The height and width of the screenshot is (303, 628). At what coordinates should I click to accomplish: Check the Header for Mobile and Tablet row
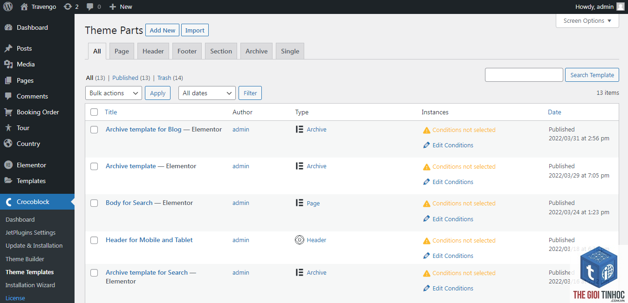[94, 240]
